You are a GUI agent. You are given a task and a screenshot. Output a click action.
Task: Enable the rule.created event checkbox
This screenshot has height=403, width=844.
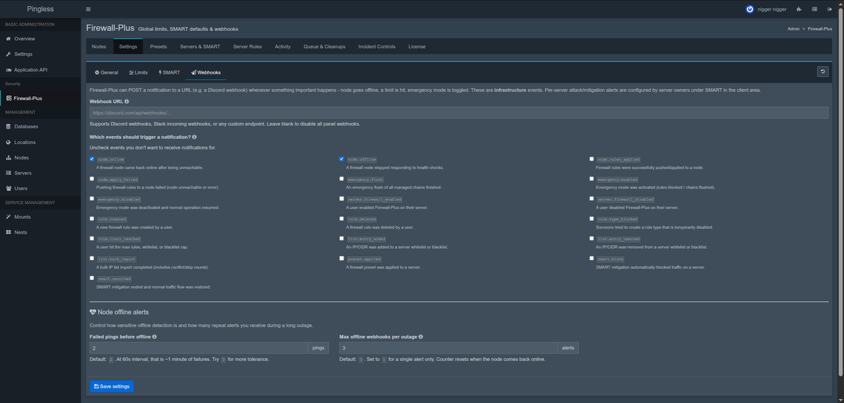coord(92,219)
